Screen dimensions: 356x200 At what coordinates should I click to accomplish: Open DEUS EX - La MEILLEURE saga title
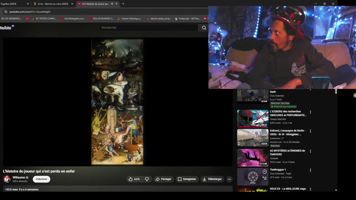coord(288,189)
